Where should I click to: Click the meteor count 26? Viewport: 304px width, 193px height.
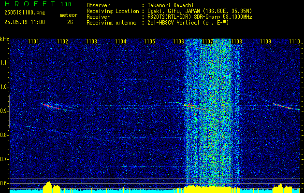coord(70,22)
